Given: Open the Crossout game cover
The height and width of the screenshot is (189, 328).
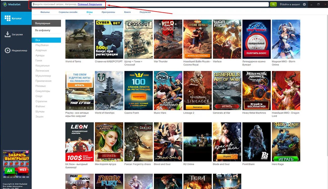Looking at the screenshot, I should [x=139, y=39].
